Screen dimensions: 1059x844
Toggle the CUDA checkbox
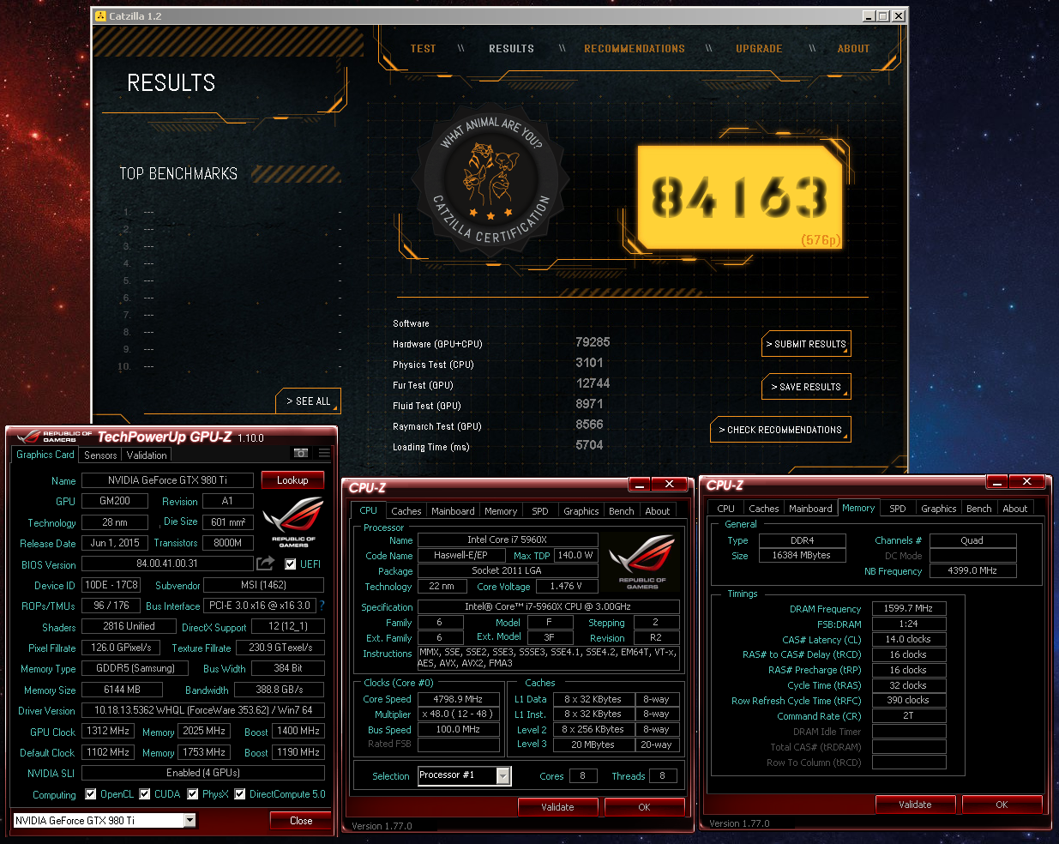144,794
